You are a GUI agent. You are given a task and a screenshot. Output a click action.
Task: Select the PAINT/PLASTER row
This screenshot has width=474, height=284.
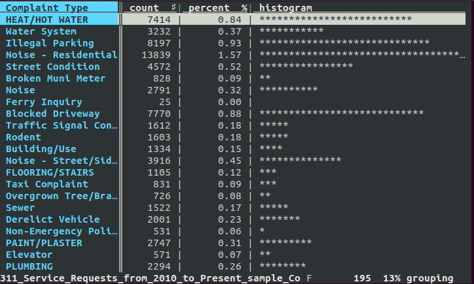tap(233, 243)
